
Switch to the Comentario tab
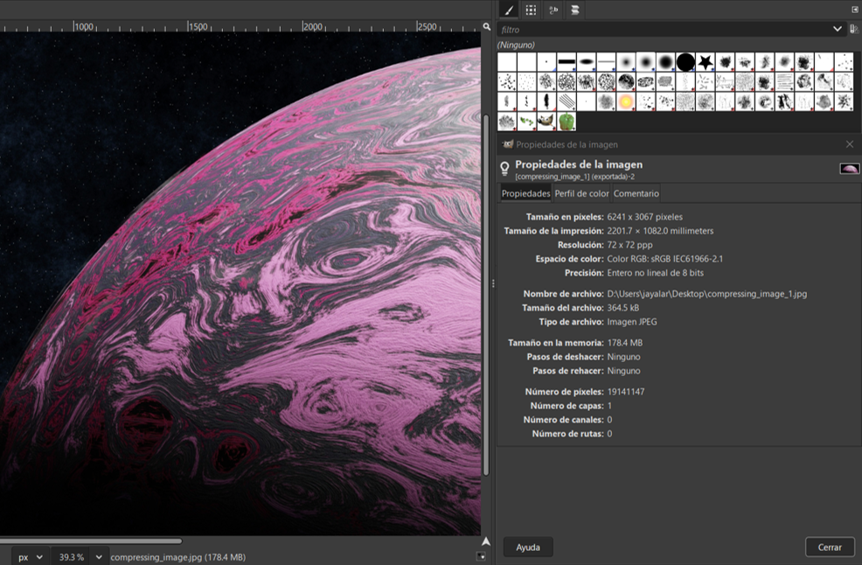point(636,193)
